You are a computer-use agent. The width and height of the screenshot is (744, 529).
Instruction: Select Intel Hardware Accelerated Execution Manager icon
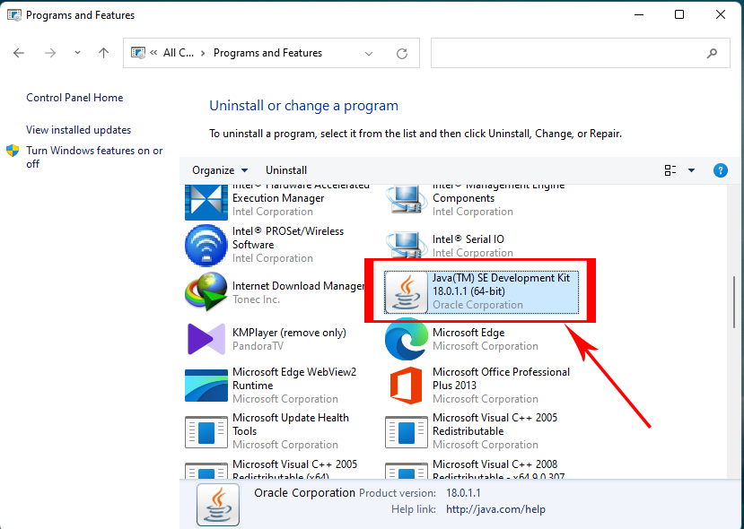(x=206, y=203)
